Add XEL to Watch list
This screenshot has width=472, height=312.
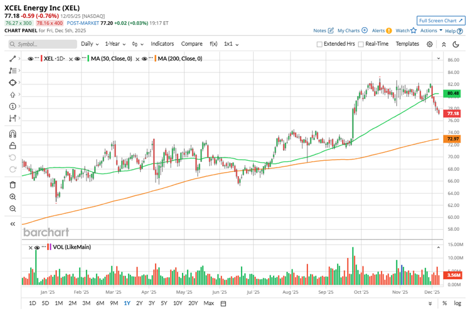tap(406, 31)
